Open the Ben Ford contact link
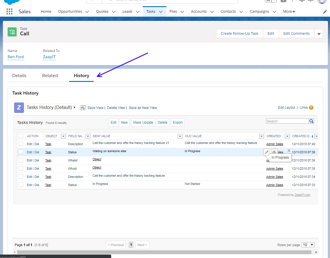330x258 pixels. coord(16,57)
